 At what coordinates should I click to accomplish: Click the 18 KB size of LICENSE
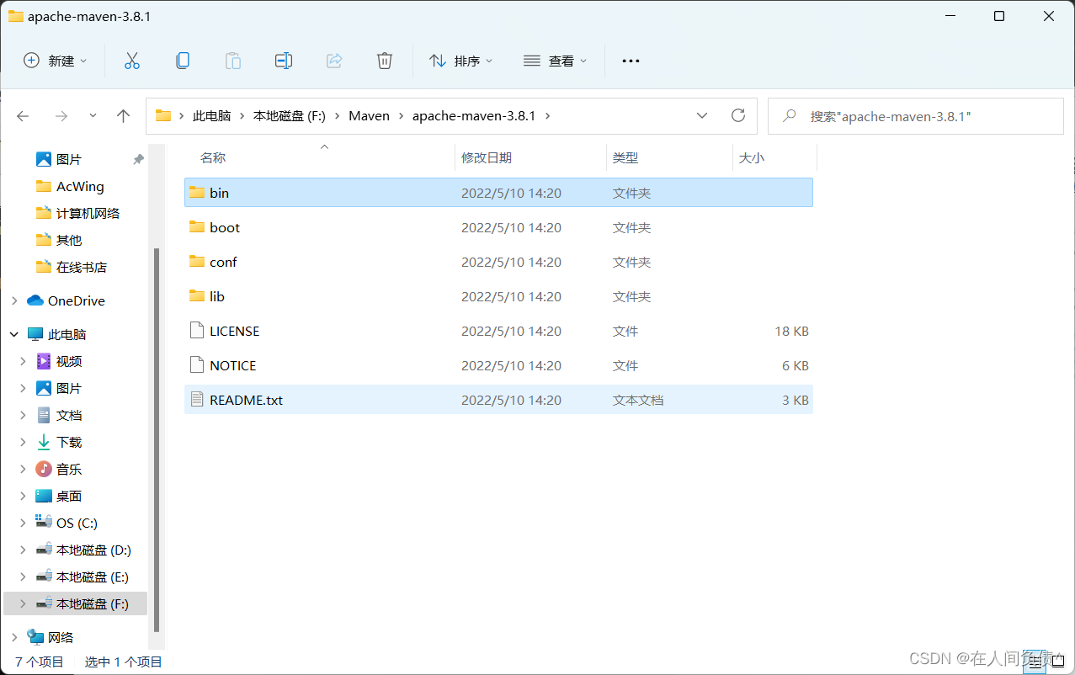[x=791, y=331]
